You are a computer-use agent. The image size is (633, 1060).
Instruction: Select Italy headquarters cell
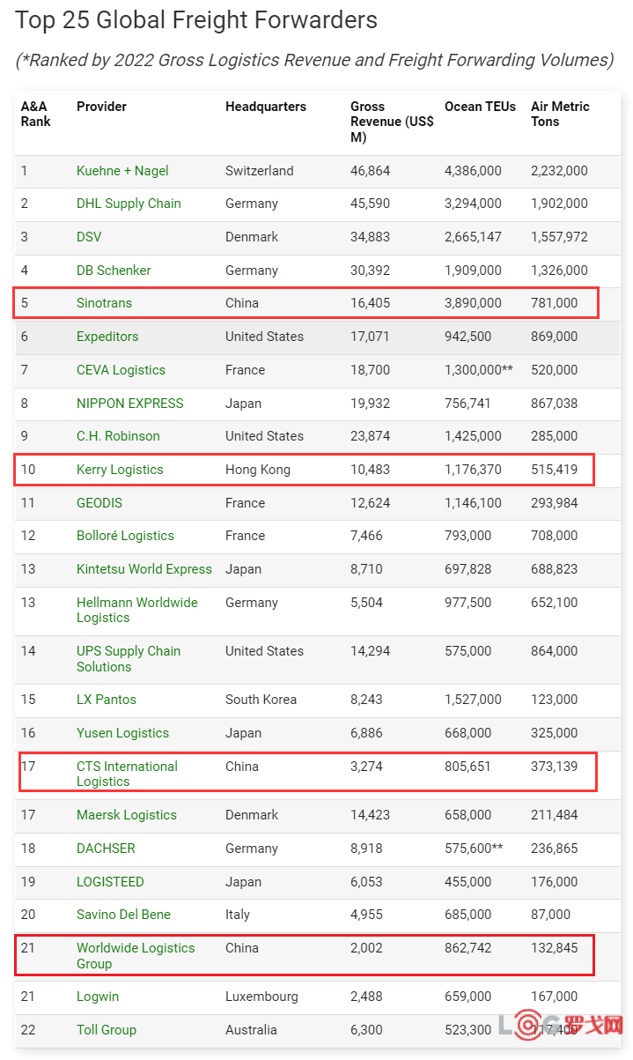point(238,915)
